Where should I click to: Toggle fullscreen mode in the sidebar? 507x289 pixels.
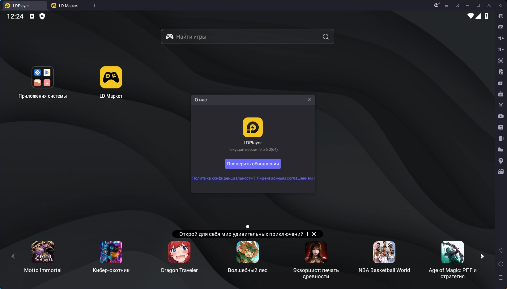tap(501, 61)
